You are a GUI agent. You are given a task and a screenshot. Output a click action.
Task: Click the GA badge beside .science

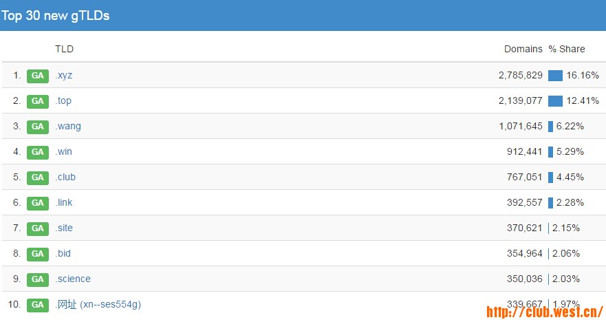pyautogui.click(x=37, y=279)
